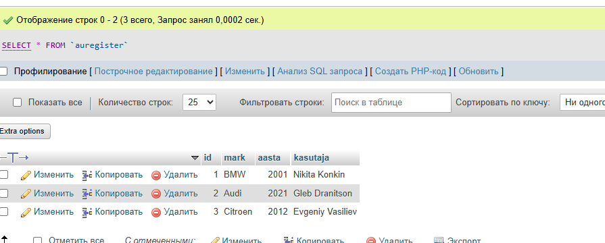Image resolution: width=605 pixels, height=243 pixels.
Task: Click Изменить link in the Citroen row
Action: coord(53,212)
